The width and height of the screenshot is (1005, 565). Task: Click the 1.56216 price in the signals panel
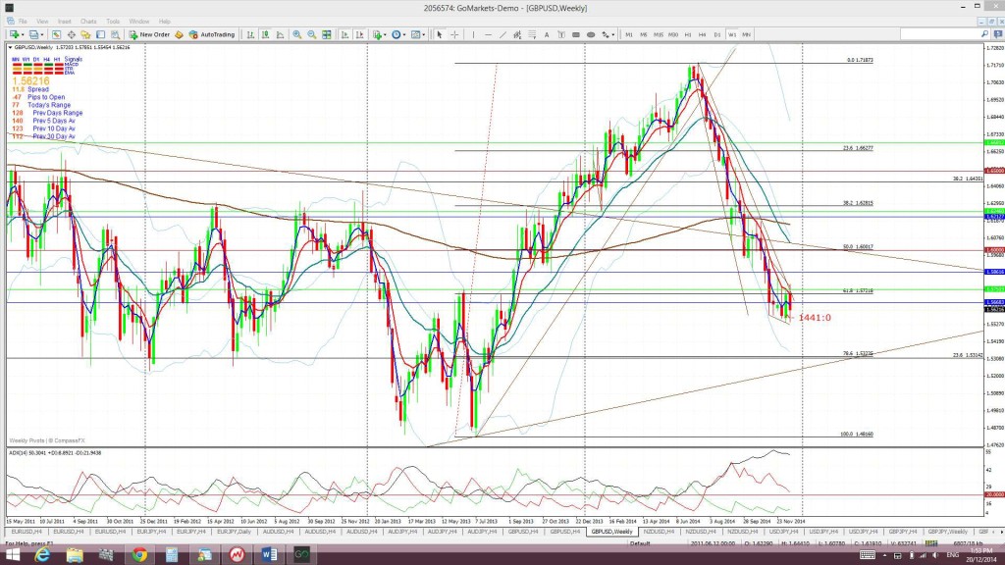30,81
